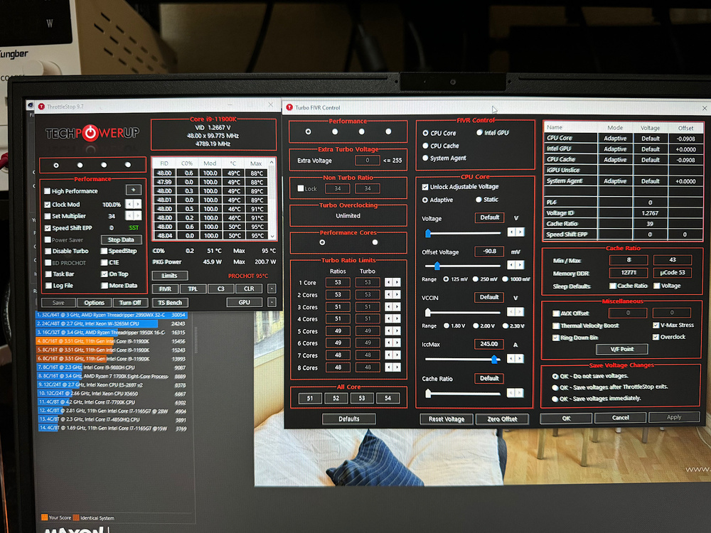Select CPU Cache in FIVR Control
This screenshot has width=711, height=533.
pyautogui.click(x=425, y=146)
